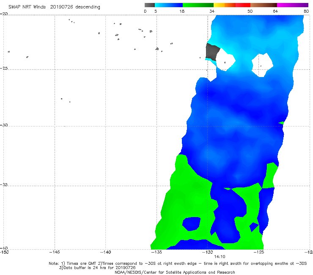Click the red segment of the color bar
The height and width of the screenshot is (275, 313).
(x=243, y=5)
